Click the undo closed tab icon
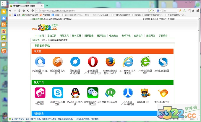Screen dimensions: 201x122 click(28, 11)
